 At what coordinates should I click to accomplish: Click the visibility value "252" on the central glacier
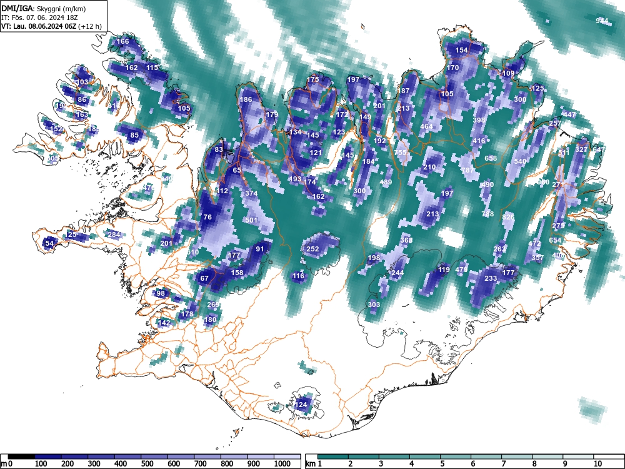(313, 249)
